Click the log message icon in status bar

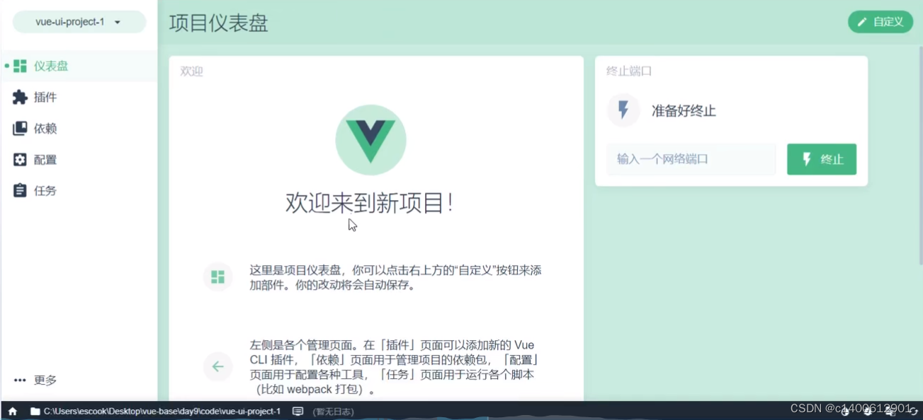[298, 411]
